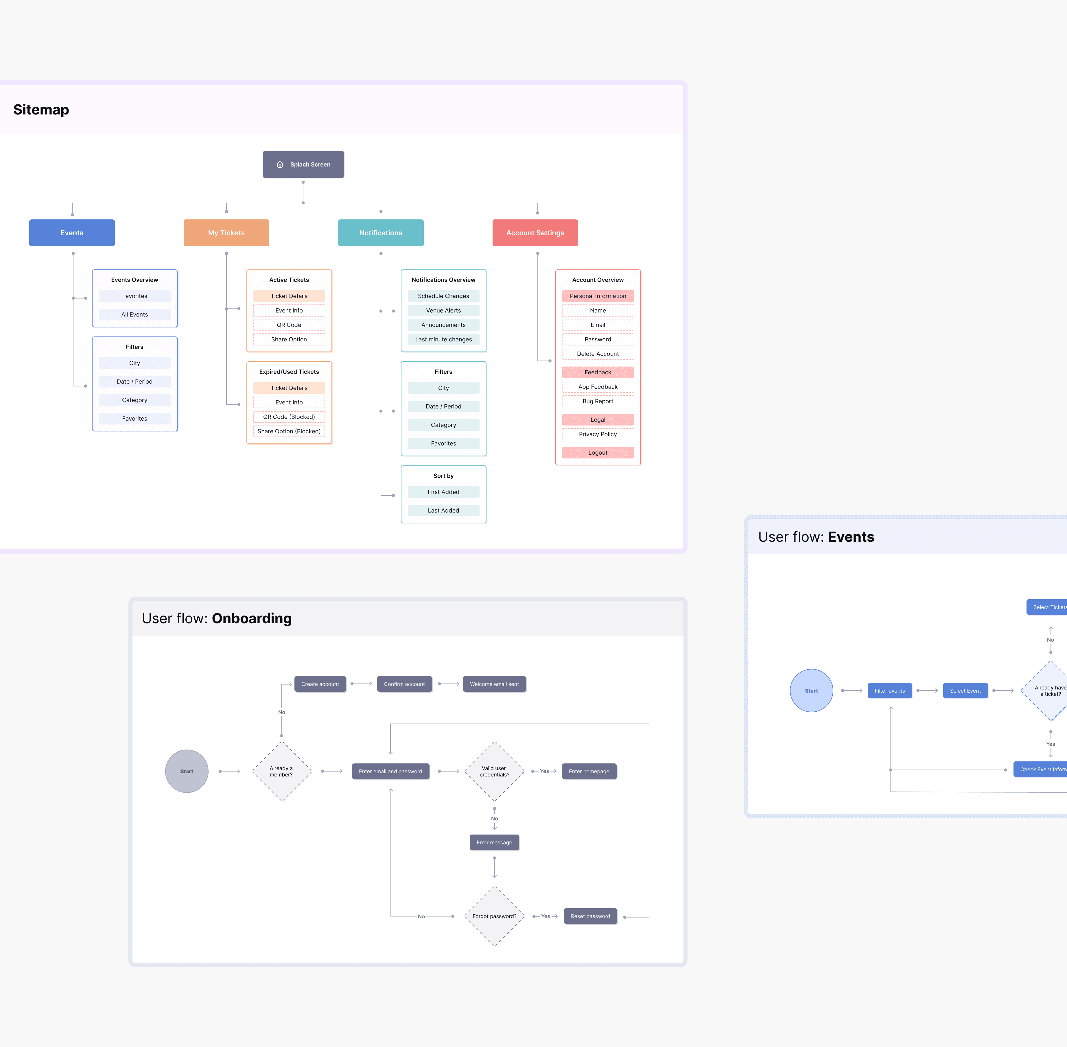Click the Reset password node

[590, 916]
